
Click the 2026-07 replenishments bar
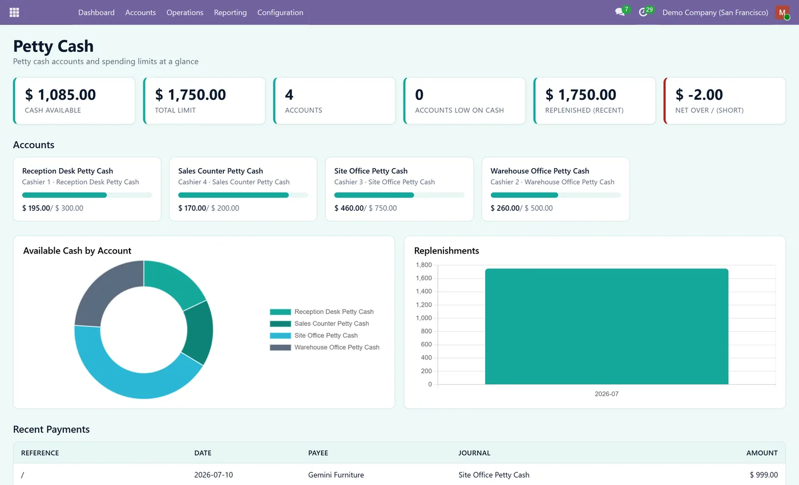coord(607,326)
